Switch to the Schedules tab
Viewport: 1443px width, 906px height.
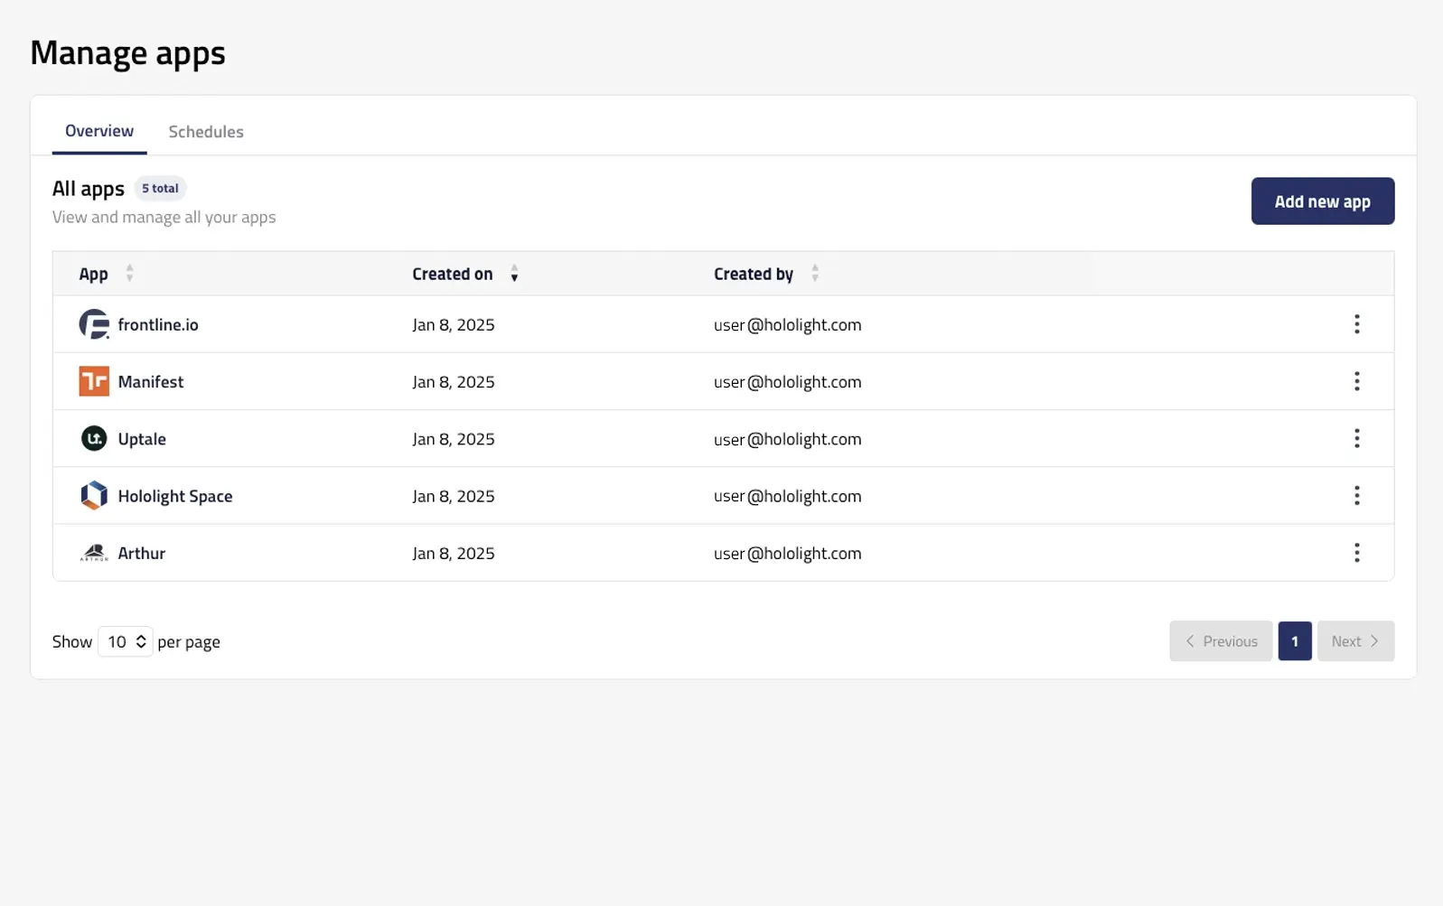206,132
